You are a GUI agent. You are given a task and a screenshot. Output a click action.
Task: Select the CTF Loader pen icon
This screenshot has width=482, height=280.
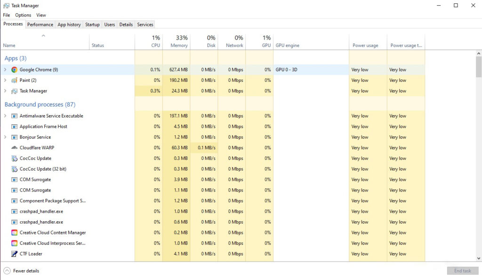pos(16,254)
